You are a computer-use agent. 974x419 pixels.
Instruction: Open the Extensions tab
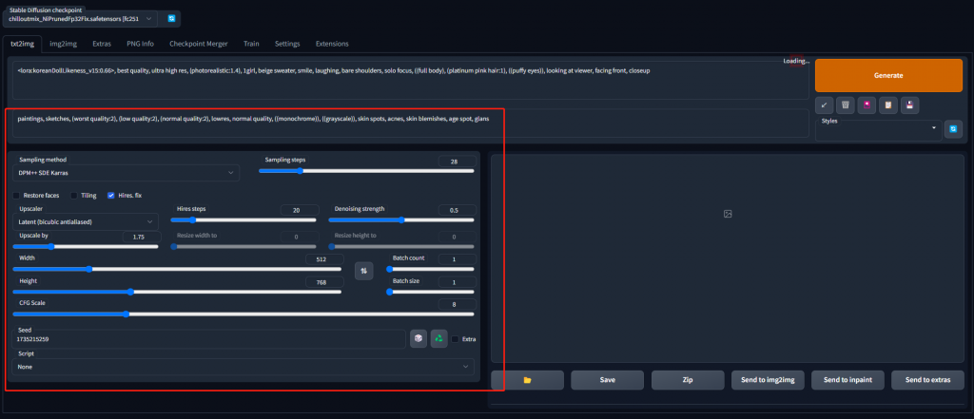332,44
